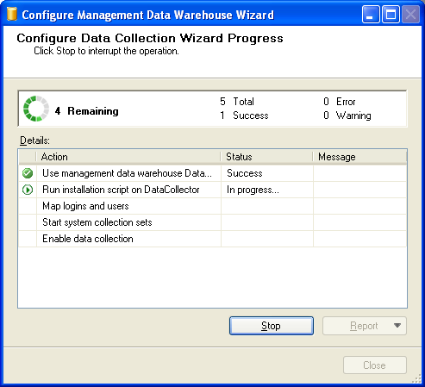Maximize the wizard window
The width and height of the screenshot is (425, 387).
(391, 14)
